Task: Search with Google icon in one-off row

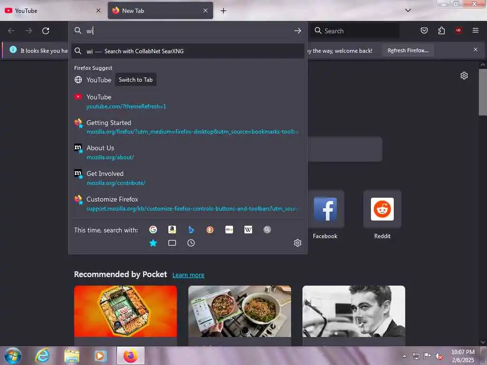Action: (x=153, y=230)
